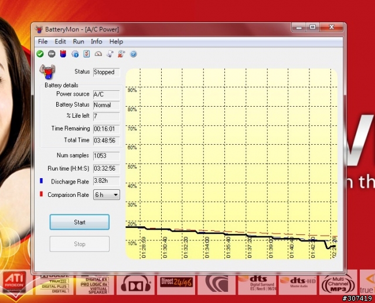Click the blue Discharge Rate color marker

pos(41,181)
